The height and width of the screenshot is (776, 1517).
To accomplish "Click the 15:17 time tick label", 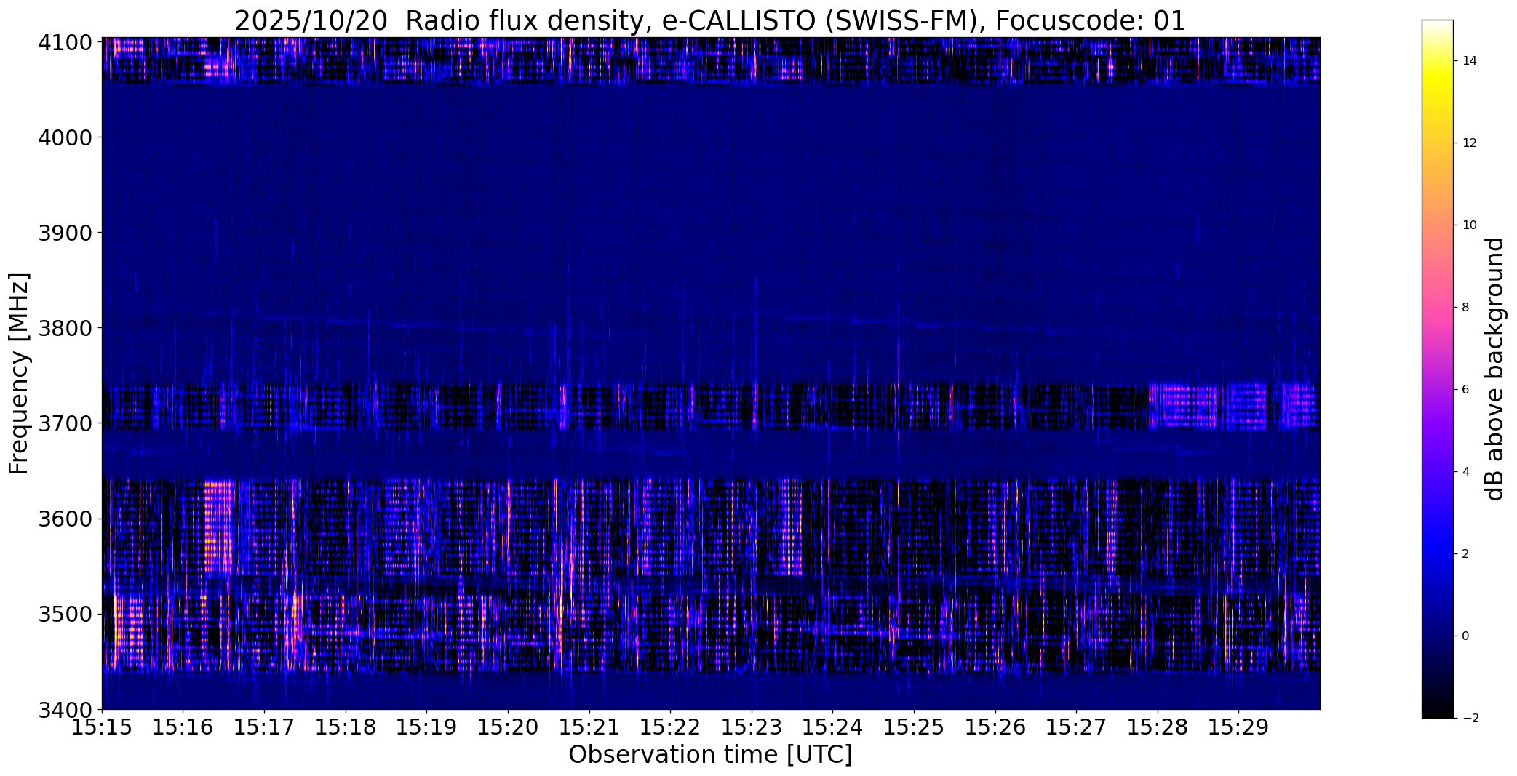I will (x=264, y=727).
